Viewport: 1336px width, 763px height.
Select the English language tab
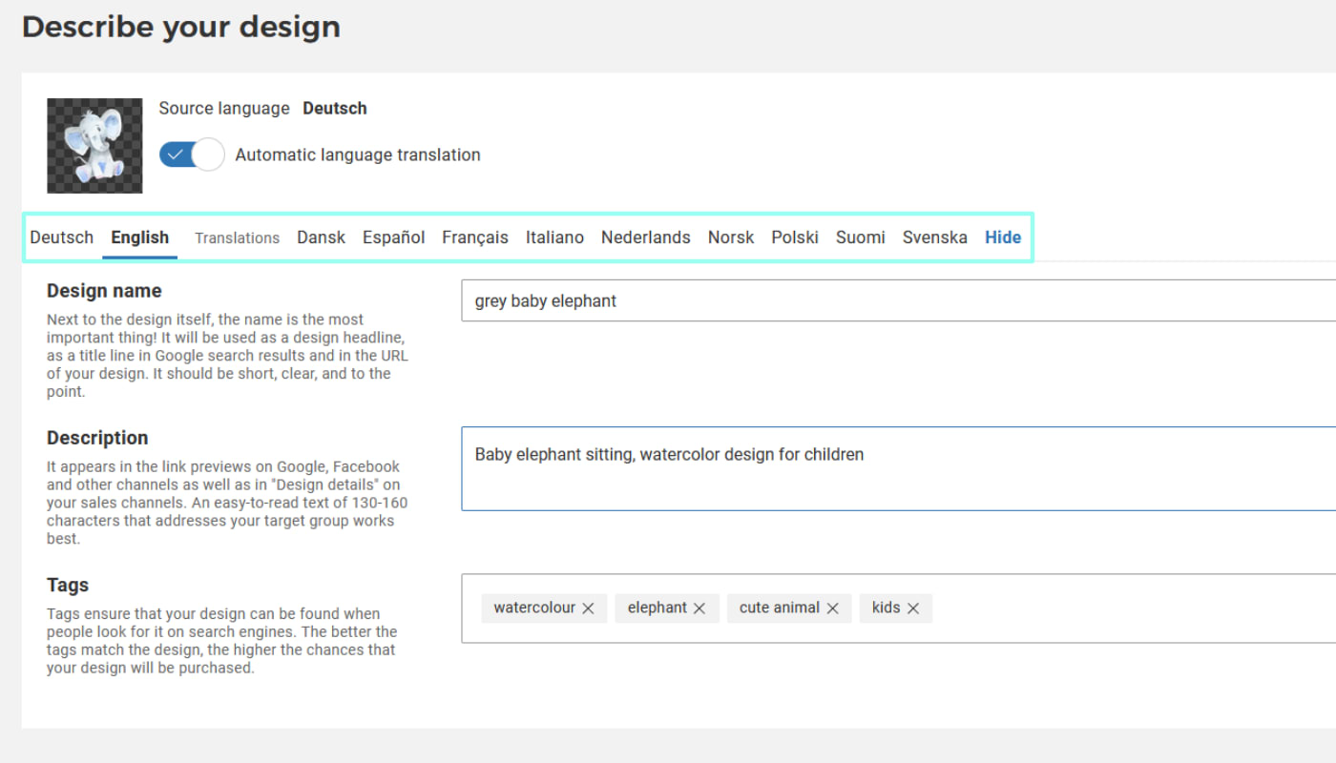coord(139,237)
